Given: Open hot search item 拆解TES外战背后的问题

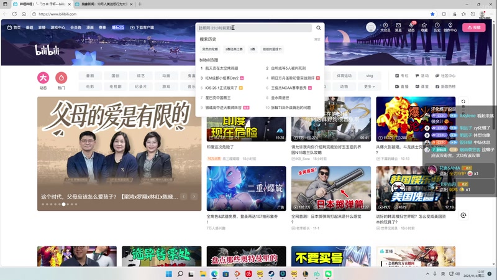Looking at the screenshot, I should pos(291,108).
